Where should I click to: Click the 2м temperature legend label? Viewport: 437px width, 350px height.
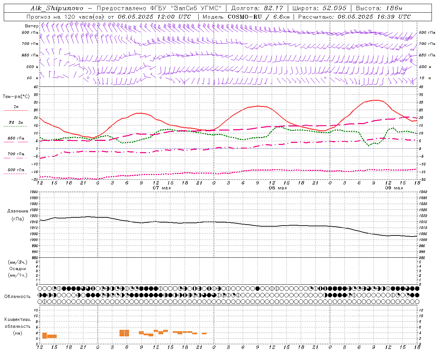[16, 107]
